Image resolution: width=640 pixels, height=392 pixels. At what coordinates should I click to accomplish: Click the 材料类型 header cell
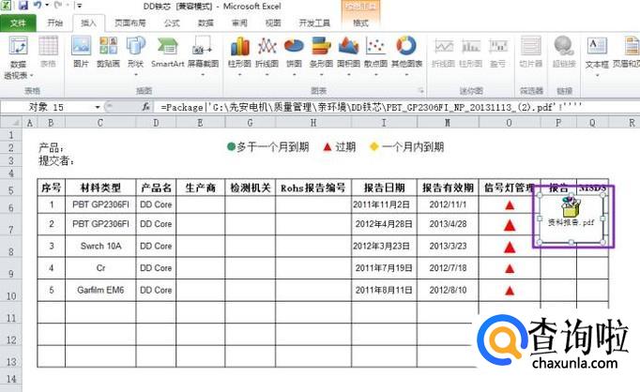click(x=100, y=188)
